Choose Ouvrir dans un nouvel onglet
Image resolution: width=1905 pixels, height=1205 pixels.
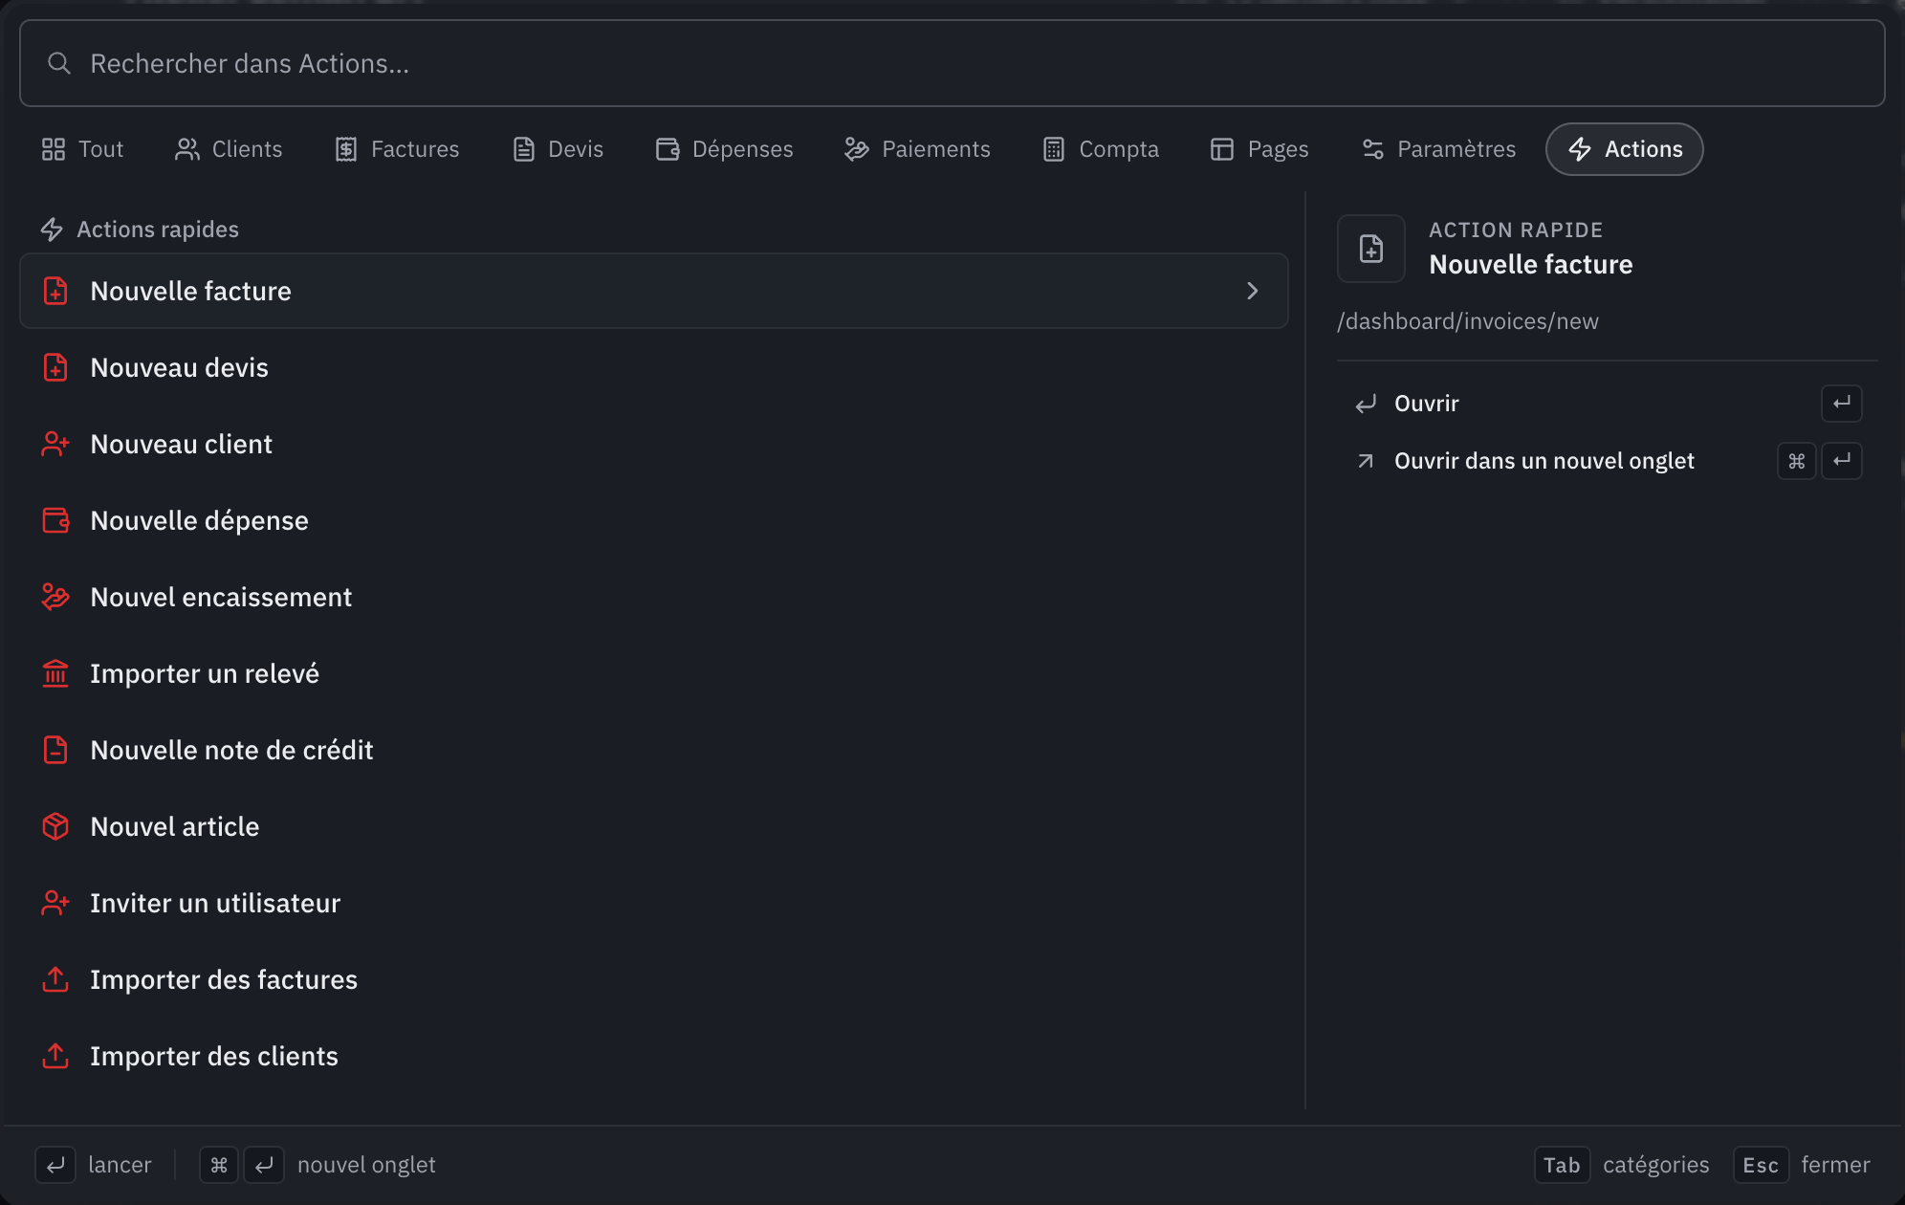tap(1607, 461)
